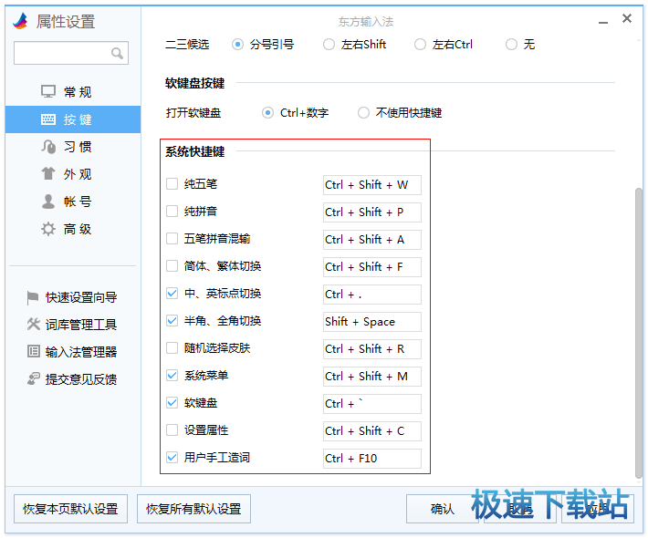Viewport: 648px width, 538px height.
Task: Click the 确认 button
Action: coord(443,509)
